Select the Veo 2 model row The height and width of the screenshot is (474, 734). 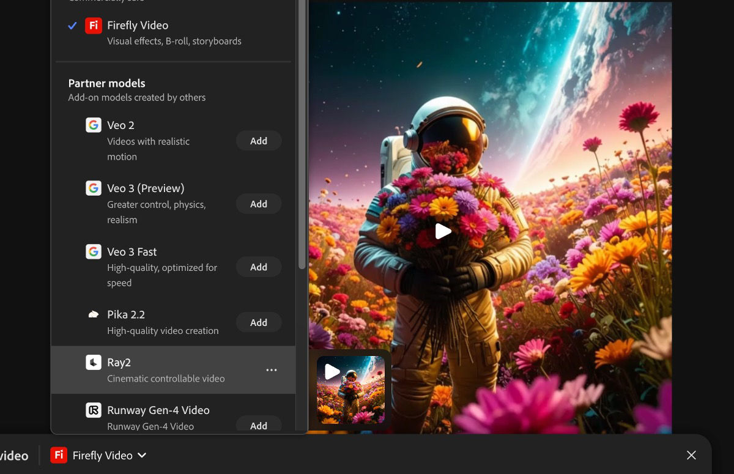(x=174, y=141)
